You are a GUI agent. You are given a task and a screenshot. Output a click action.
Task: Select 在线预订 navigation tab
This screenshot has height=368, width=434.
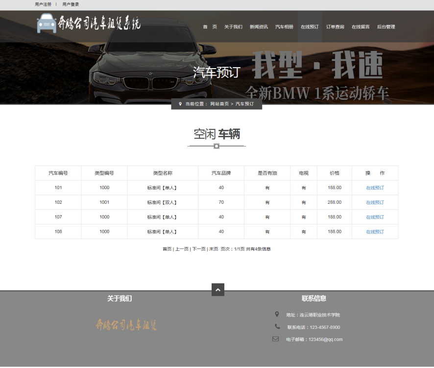click(x=310, y=27)
